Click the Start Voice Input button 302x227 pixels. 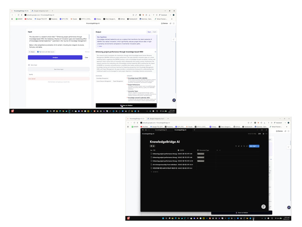pyautogui.click(x=59, y=69)
